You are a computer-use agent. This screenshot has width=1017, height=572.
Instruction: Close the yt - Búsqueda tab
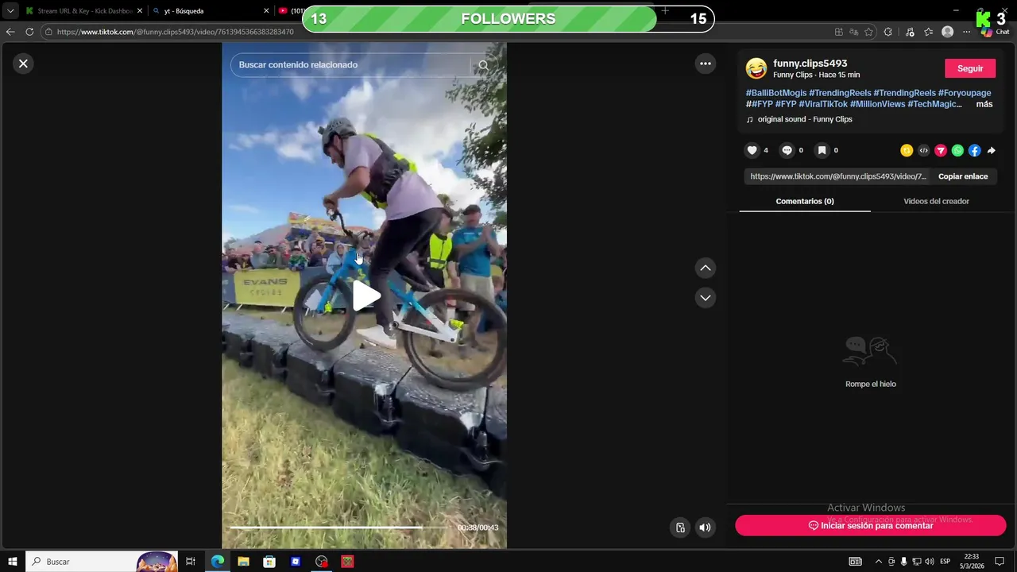tap(266, 11)
